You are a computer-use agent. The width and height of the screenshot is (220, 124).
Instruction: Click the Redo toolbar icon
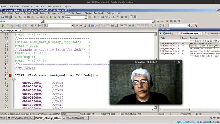click(20, 17)
